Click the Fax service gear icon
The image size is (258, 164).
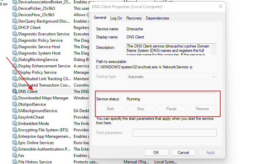coord(15,156)
